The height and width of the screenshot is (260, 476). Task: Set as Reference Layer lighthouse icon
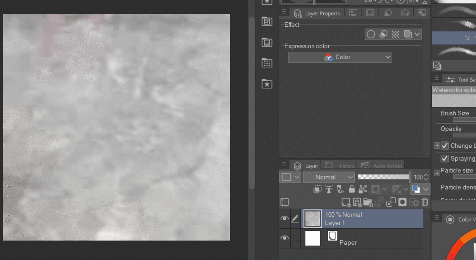point(329,189)
